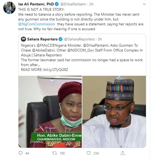The height and width of the screenshot is (158, 151).
Task: Open the quoted tweet text about NIDCOM staff
Action: point(82,57)
